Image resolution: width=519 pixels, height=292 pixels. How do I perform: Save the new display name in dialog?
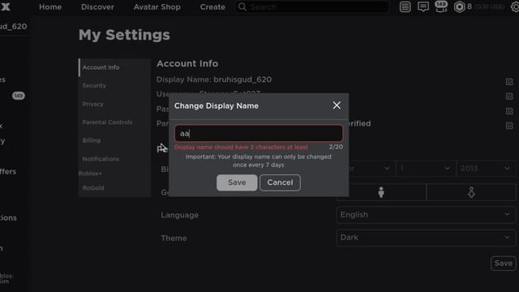coord(237,182)
